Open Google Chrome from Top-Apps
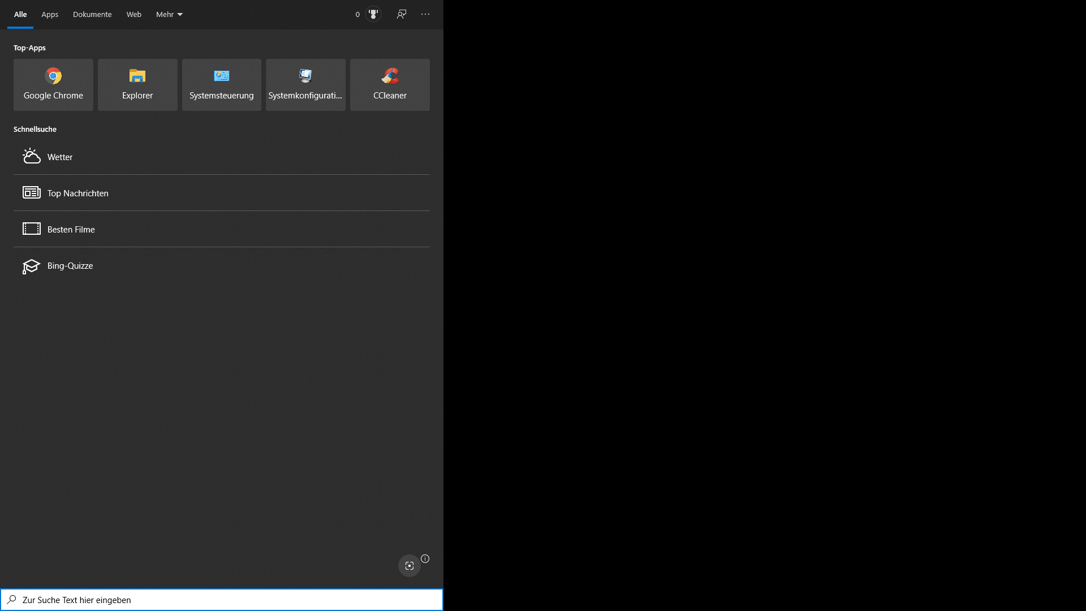Viewport: 1086px width, 611px height. tap(53, 85)
